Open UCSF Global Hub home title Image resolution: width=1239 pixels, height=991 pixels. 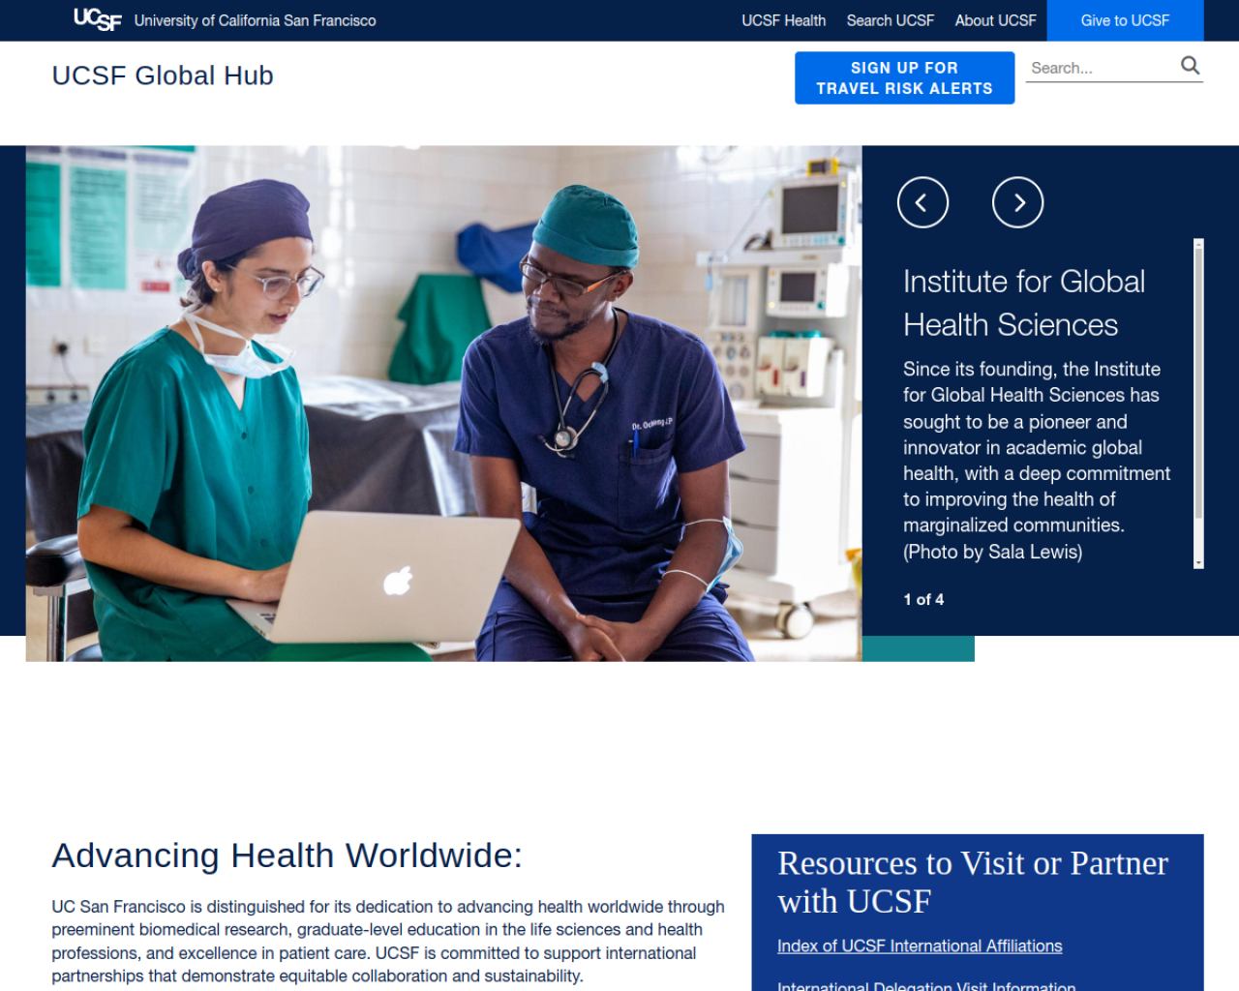(x=163, y=75)
